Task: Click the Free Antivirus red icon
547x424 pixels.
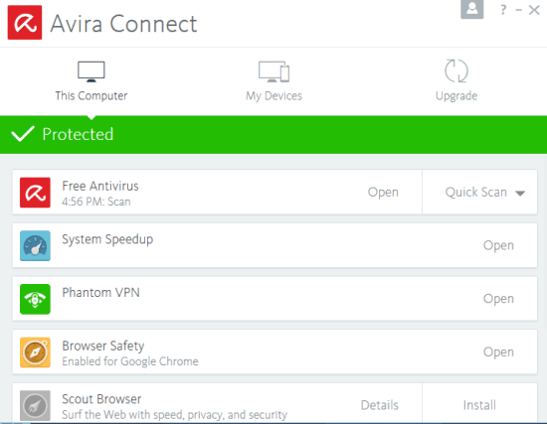Action: click(x=35, y=193)
